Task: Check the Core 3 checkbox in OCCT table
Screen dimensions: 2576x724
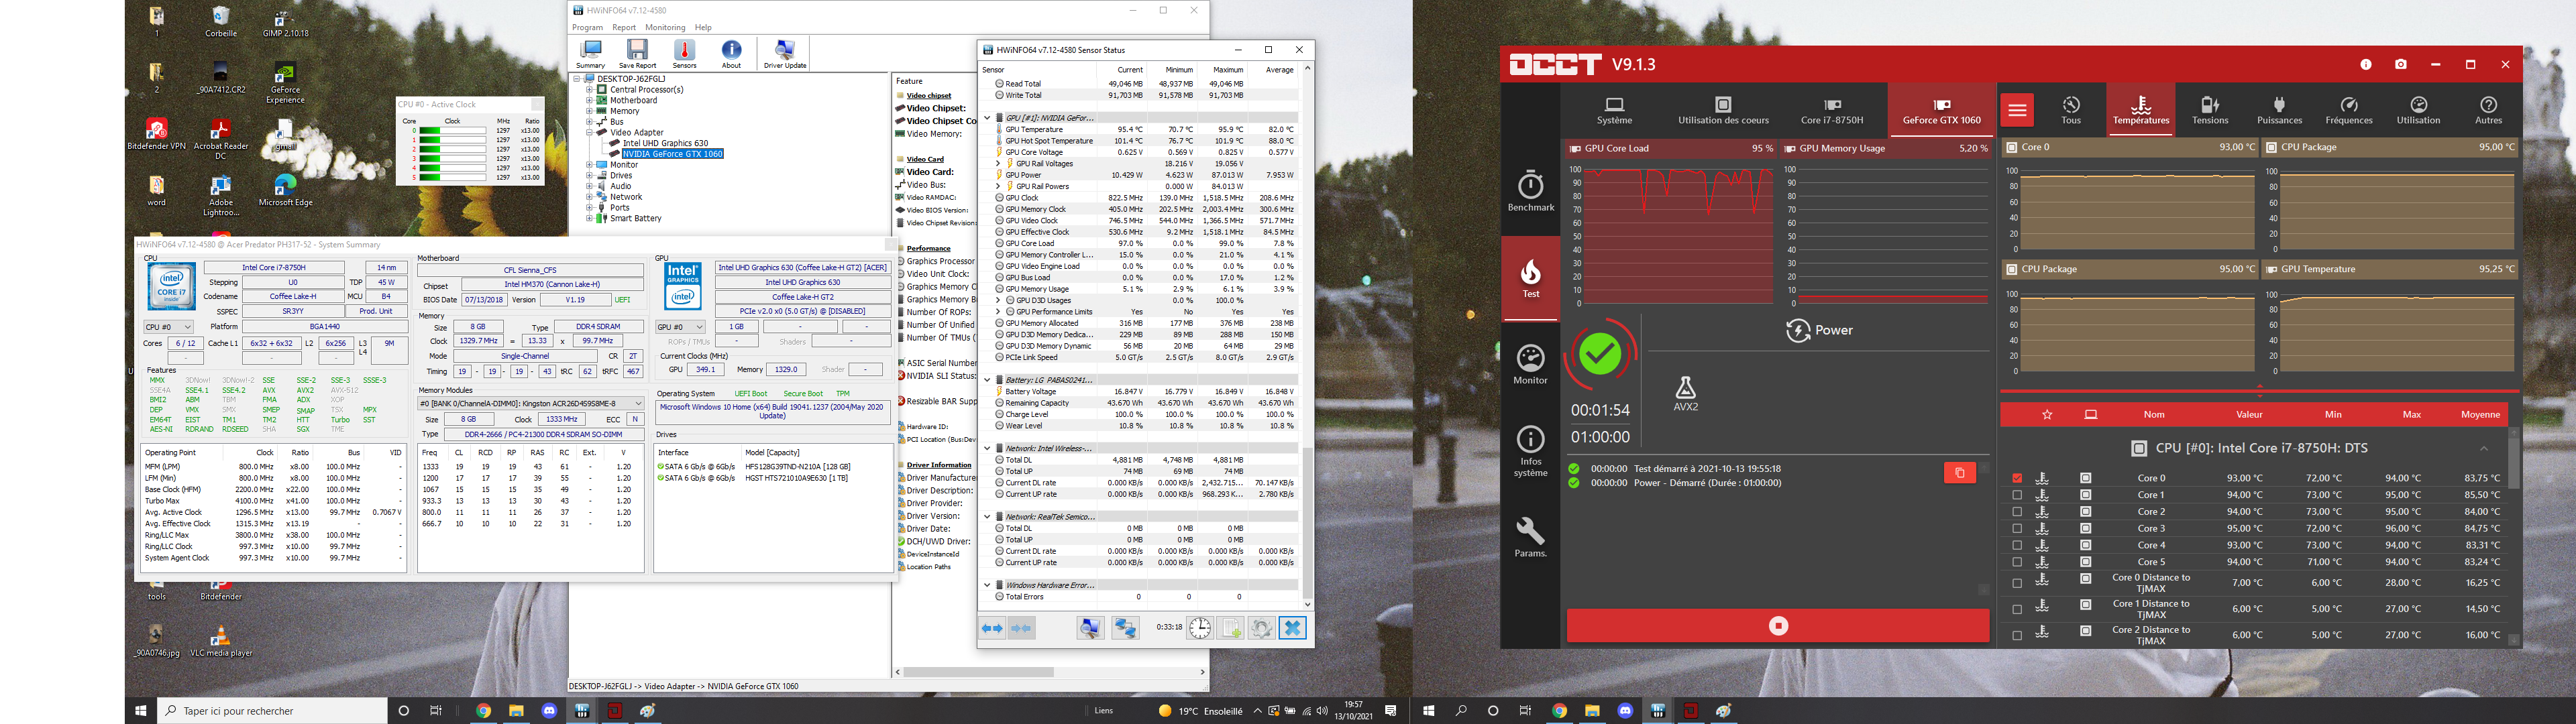Action: pos(2017,529)
